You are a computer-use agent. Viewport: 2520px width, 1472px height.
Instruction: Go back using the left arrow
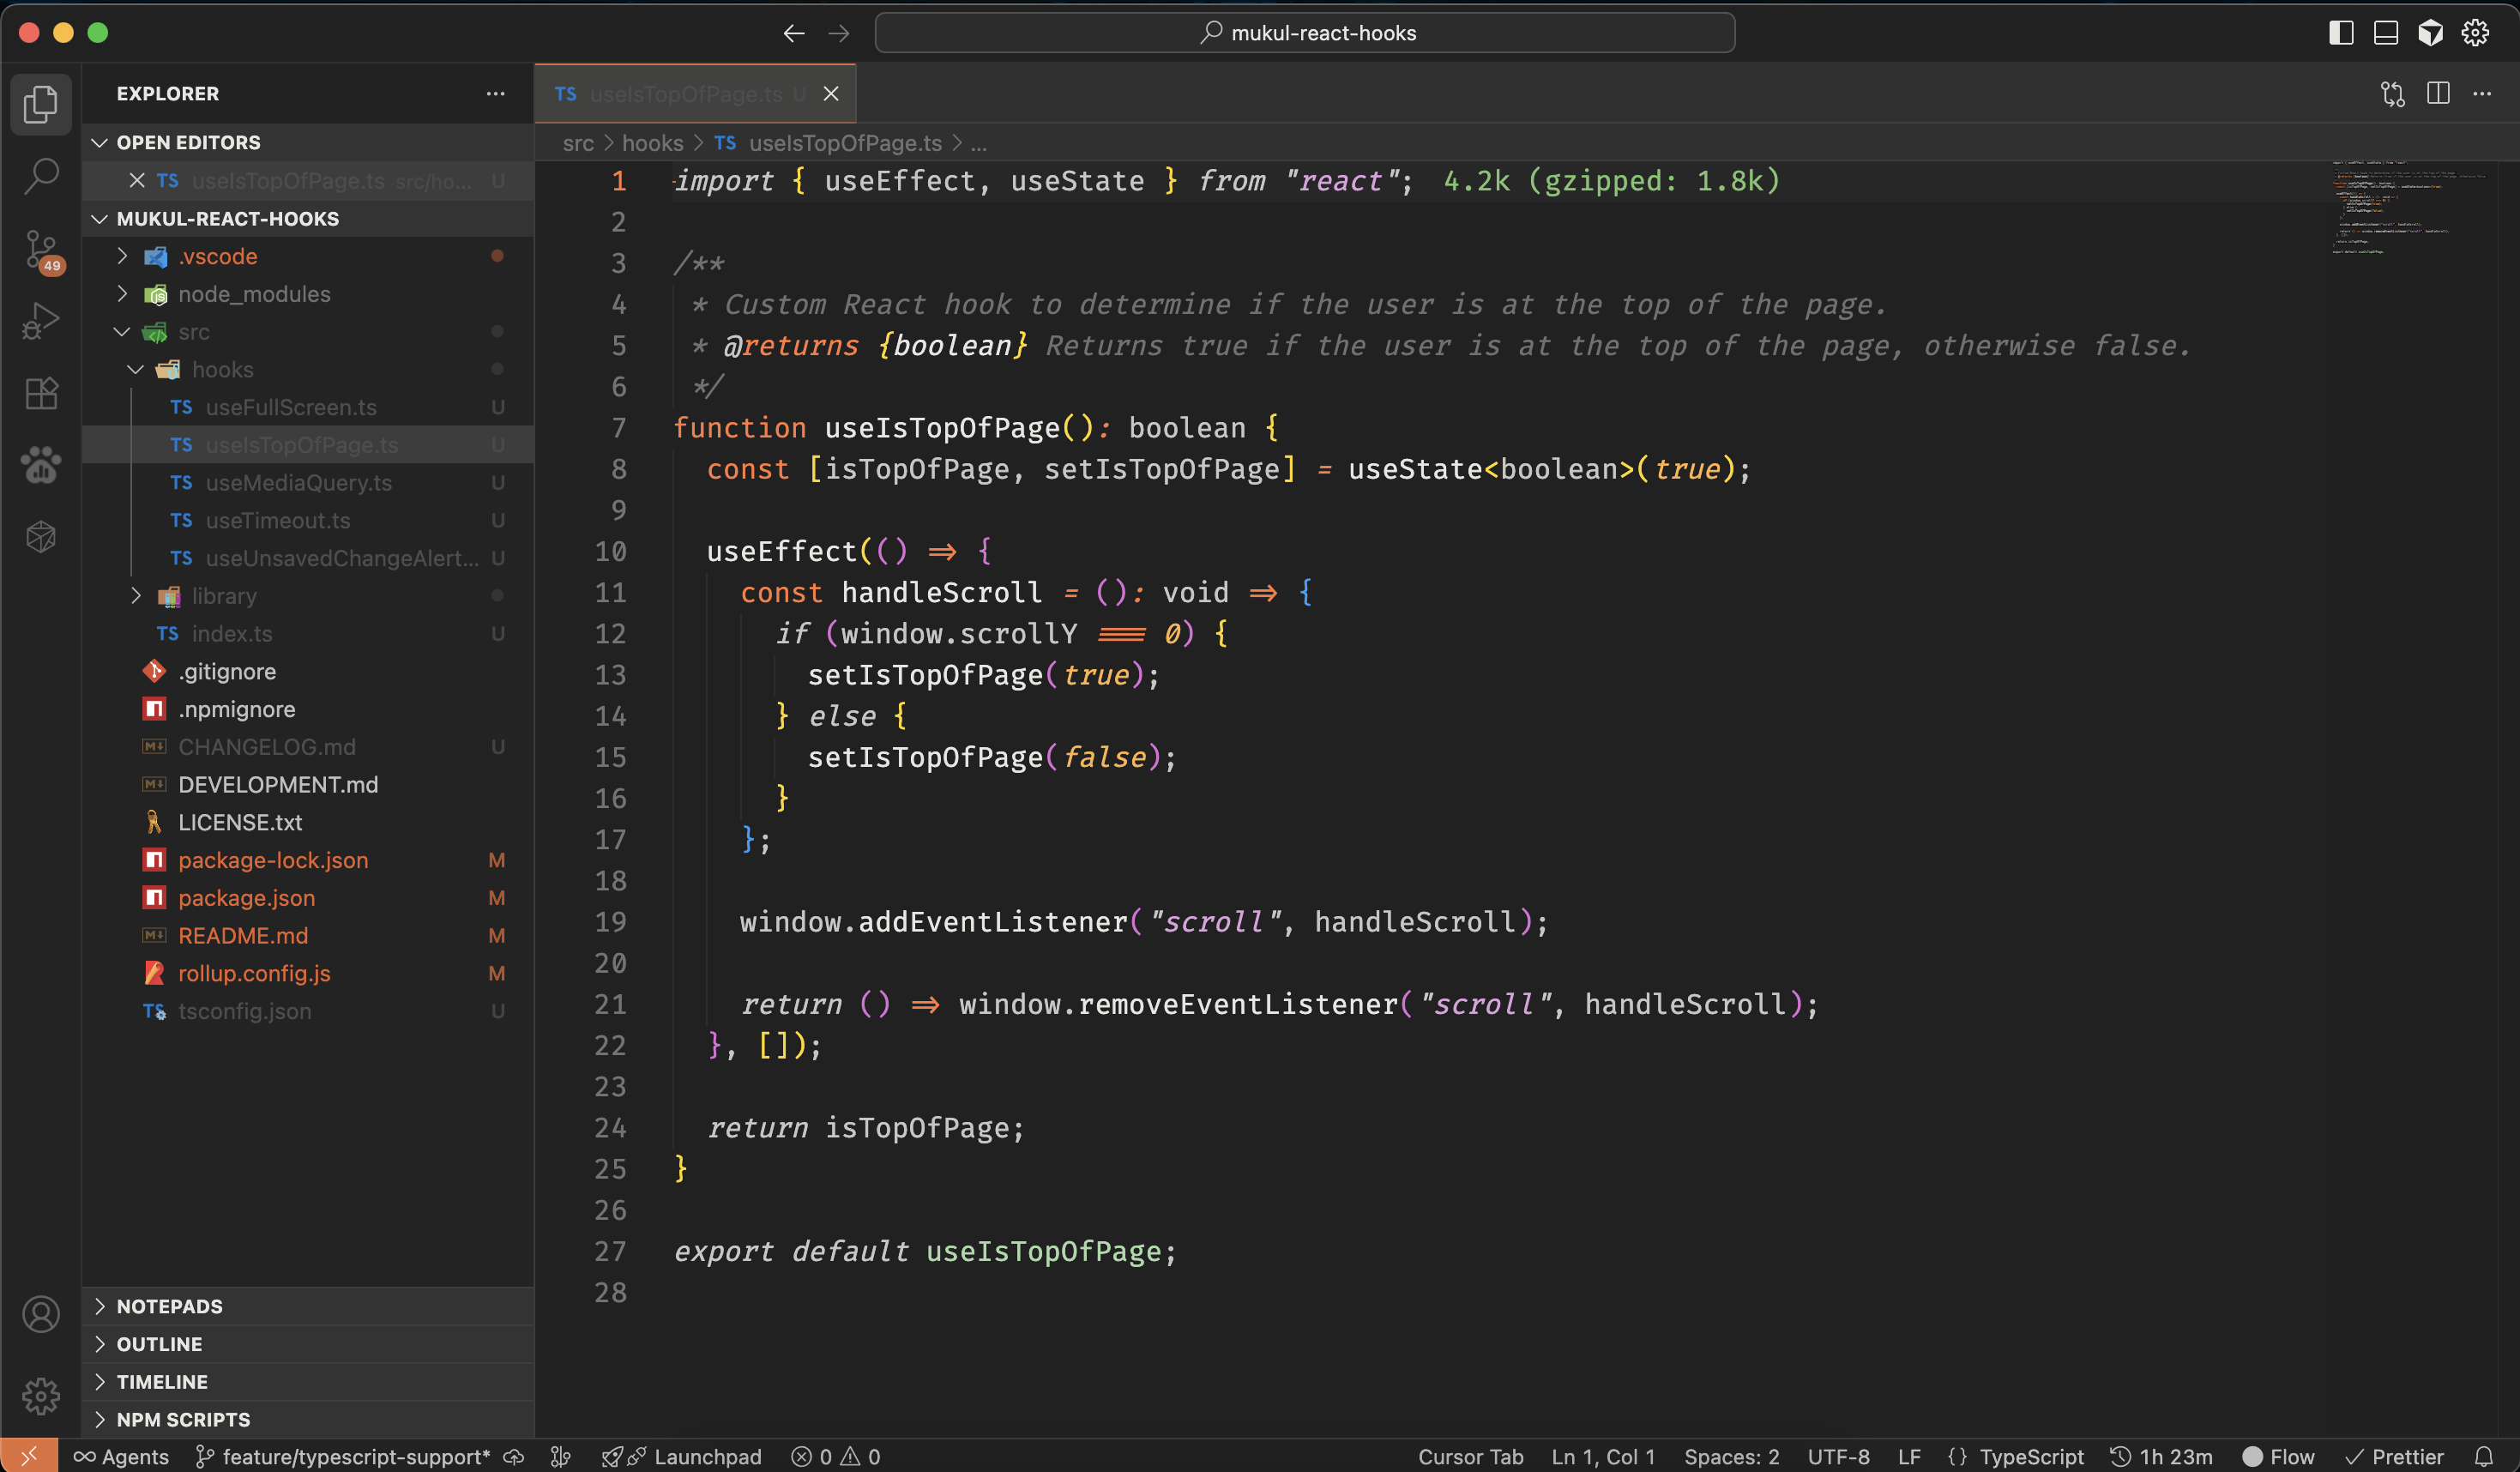pyautogui.click(x=794, y=33)
